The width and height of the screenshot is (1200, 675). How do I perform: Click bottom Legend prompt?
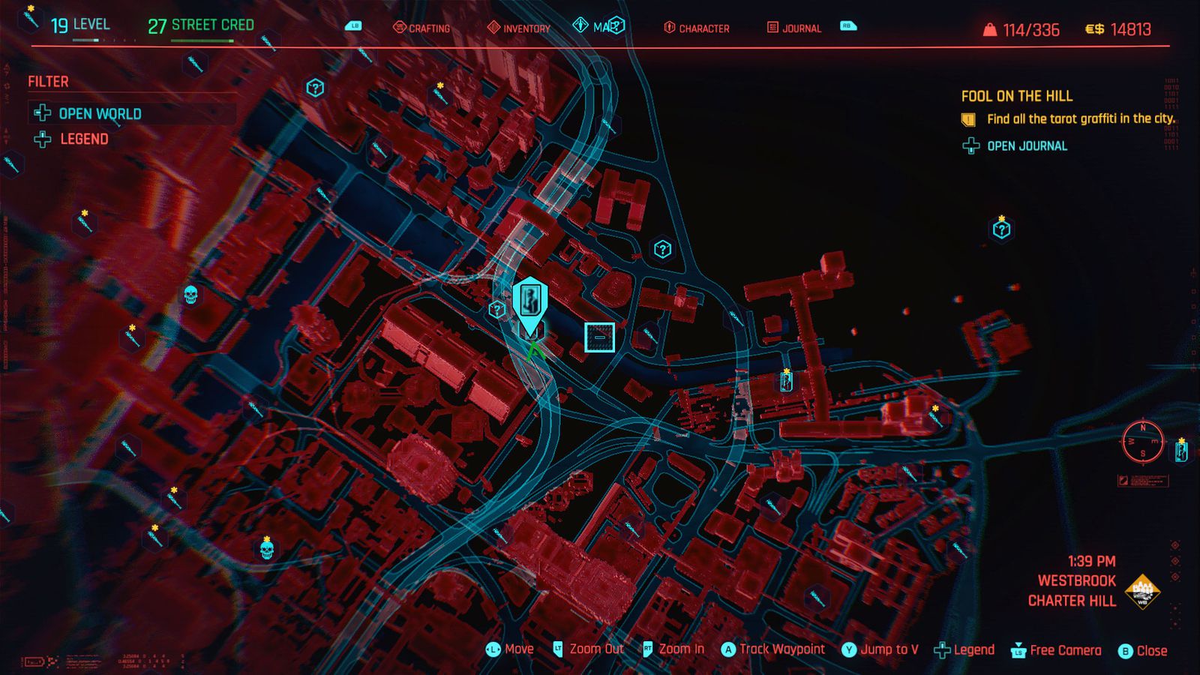click(x=964, y=650)
